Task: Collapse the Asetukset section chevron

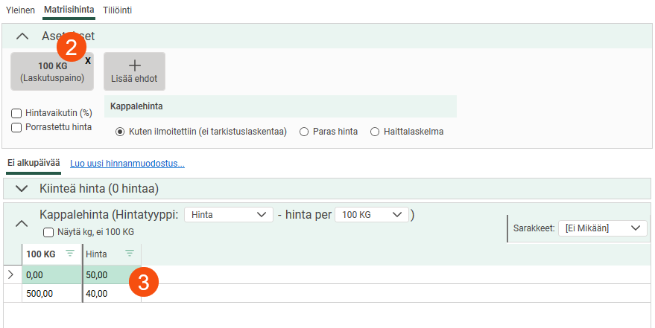Action: point(22,36)
